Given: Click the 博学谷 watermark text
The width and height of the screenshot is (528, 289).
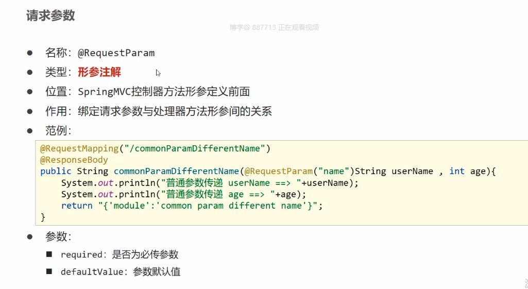Looking at the screenshot, I should [x=274, y=27].
